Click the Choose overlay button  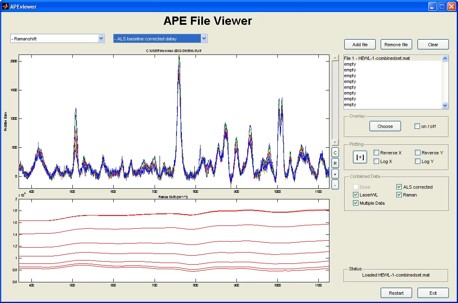click(x=385, y=126)
